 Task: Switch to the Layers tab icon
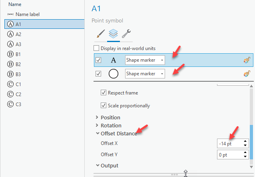click(x=114, y=34)
